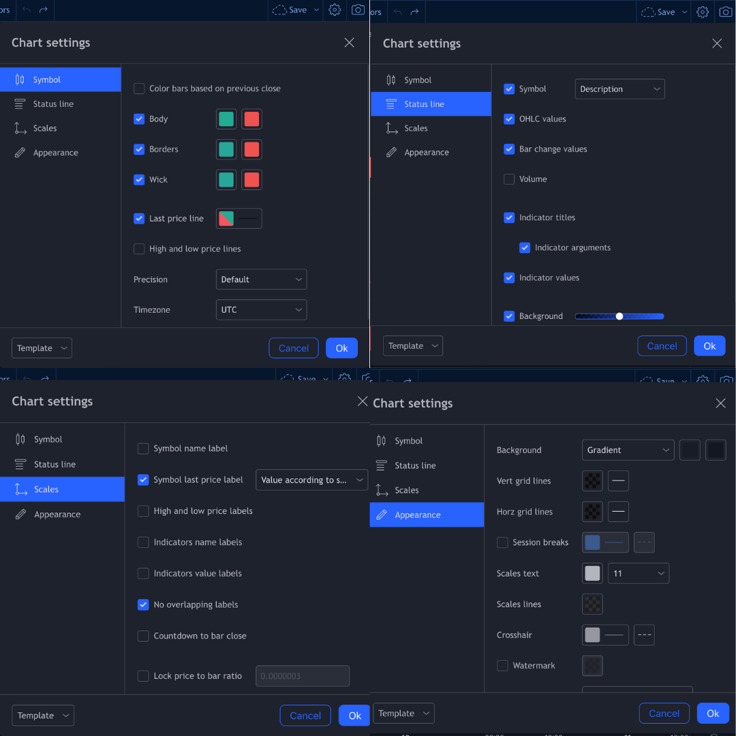Open the Timezone UTC dropdown
This screenshot has height=736, width=736.
pos(262,310)
